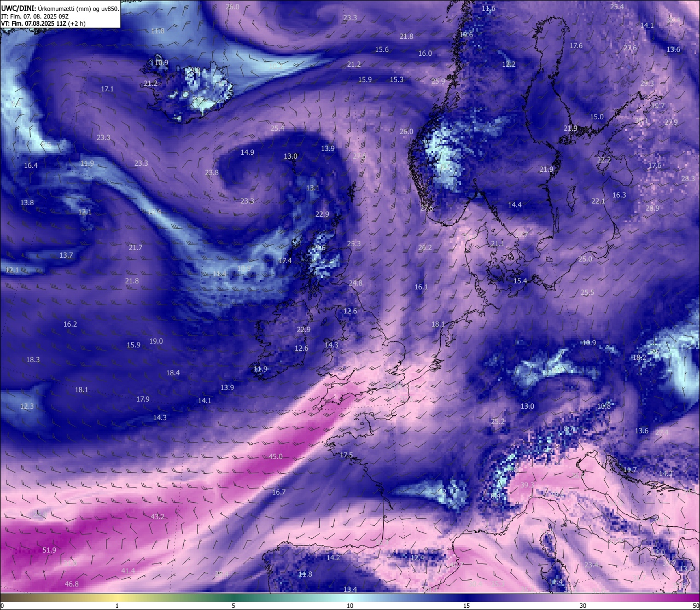
Task: Click the 19.0 value in the Atlantic
Action: tap(156, 341)
